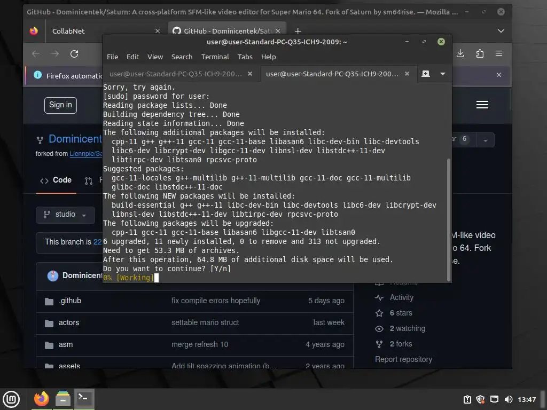This screenshot has width=547, height=410.
Task: Close the GitHub Saturn Firefox tab
Action: (278, 31)
